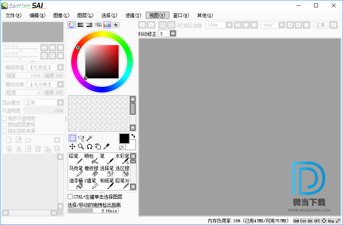This screenshot has height=225, width=343.
Task: Open the 画材效果 effect dropdown
Action: click(60, 84)
